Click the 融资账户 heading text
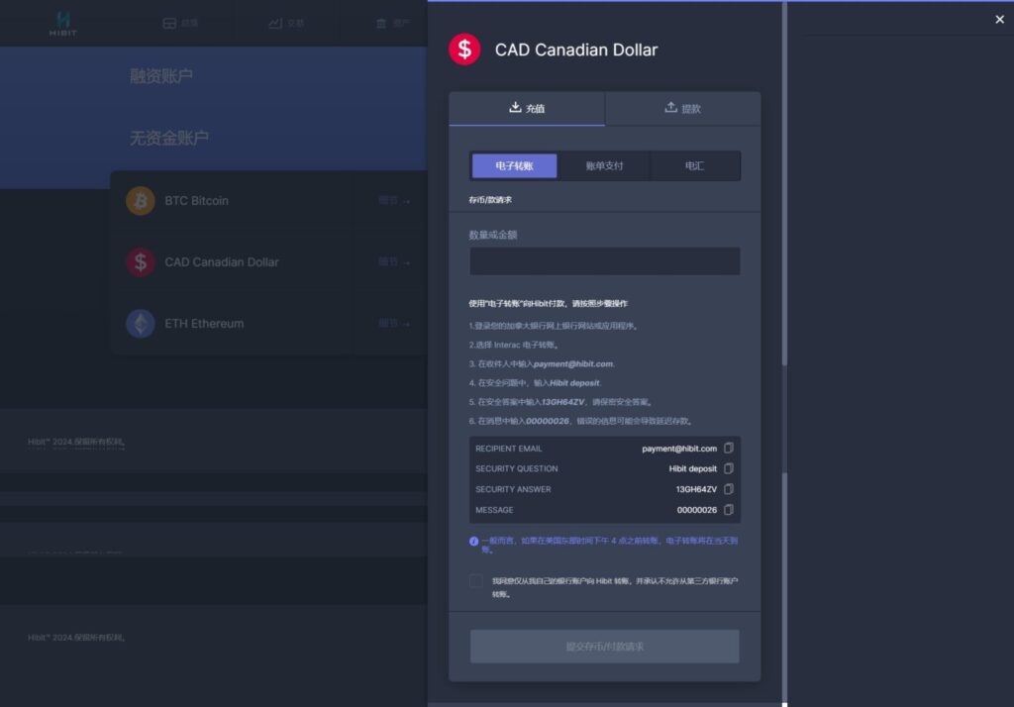The height and width of the screenshot is (707, 1014). 161,76
